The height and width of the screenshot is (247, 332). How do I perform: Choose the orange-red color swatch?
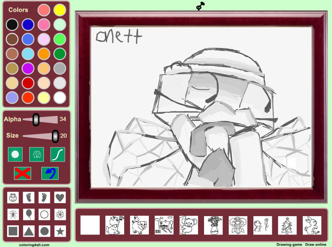coord(28,98)
